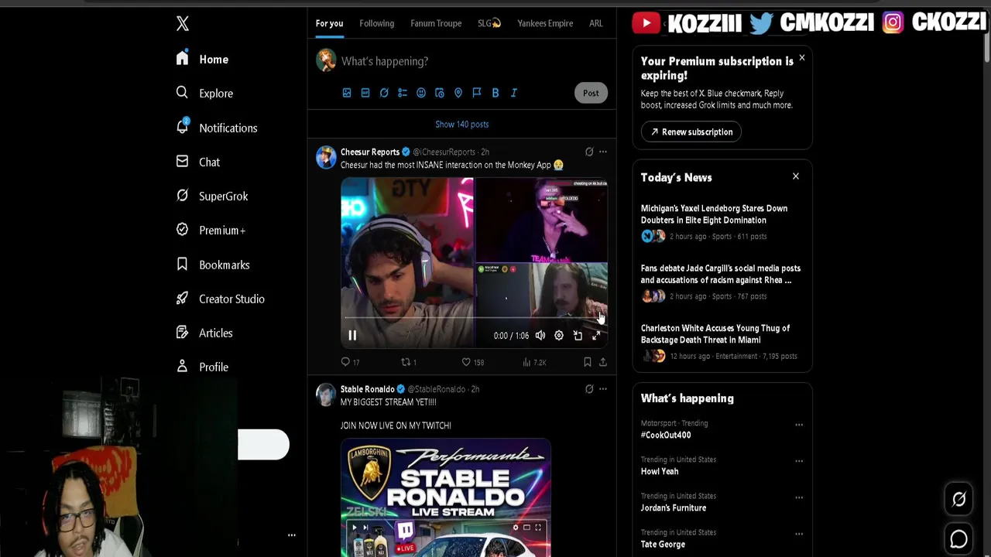The height and width of the screenshot is (557, 991).
Task: View analytics of Cheesur Reports post
Action: pos(534,362)
